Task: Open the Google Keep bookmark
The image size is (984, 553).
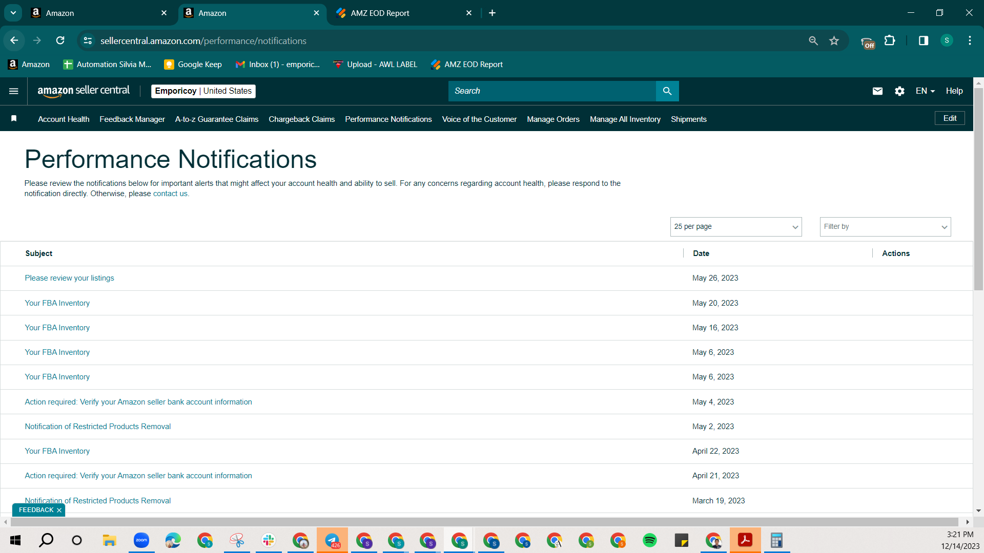Action: tap(193, 65)
